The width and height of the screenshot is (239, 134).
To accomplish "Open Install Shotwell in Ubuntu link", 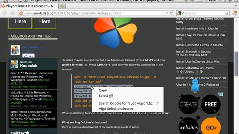I will pyautogui.click(x=193, y=53).
